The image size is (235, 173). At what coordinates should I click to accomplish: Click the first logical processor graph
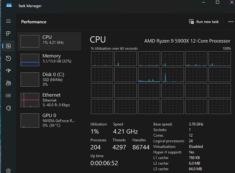tap(102, 59)
